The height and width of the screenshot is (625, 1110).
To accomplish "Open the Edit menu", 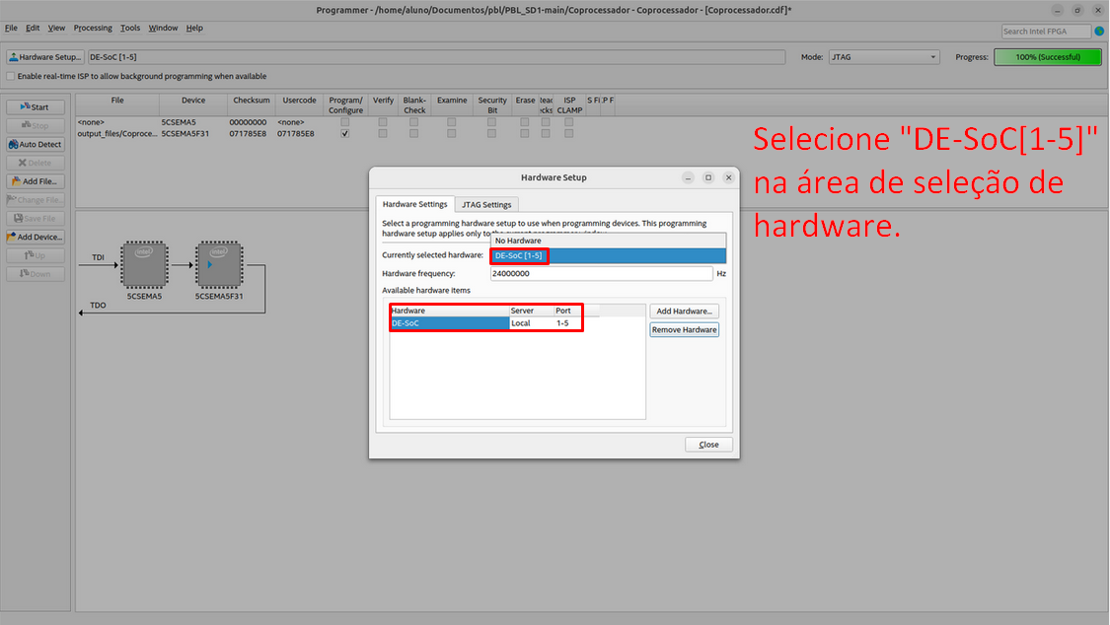I will click(33, 29).
